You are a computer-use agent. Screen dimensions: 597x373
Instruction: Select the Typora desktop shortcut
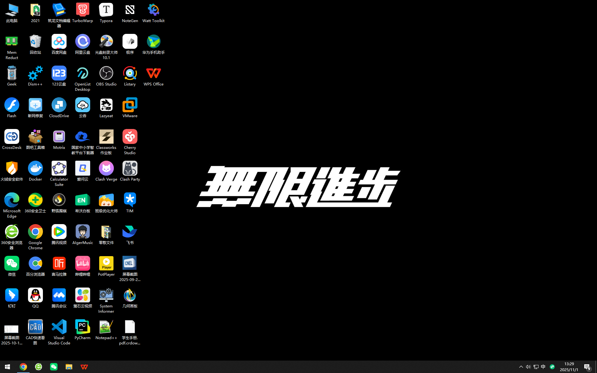pos(106,10)
